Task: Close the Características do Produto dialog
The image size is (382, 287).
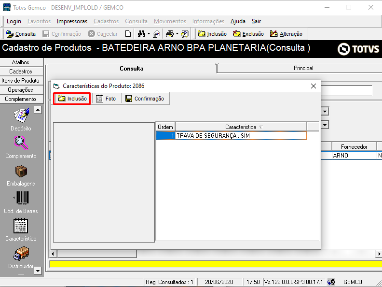Action: tap(314, 86)
